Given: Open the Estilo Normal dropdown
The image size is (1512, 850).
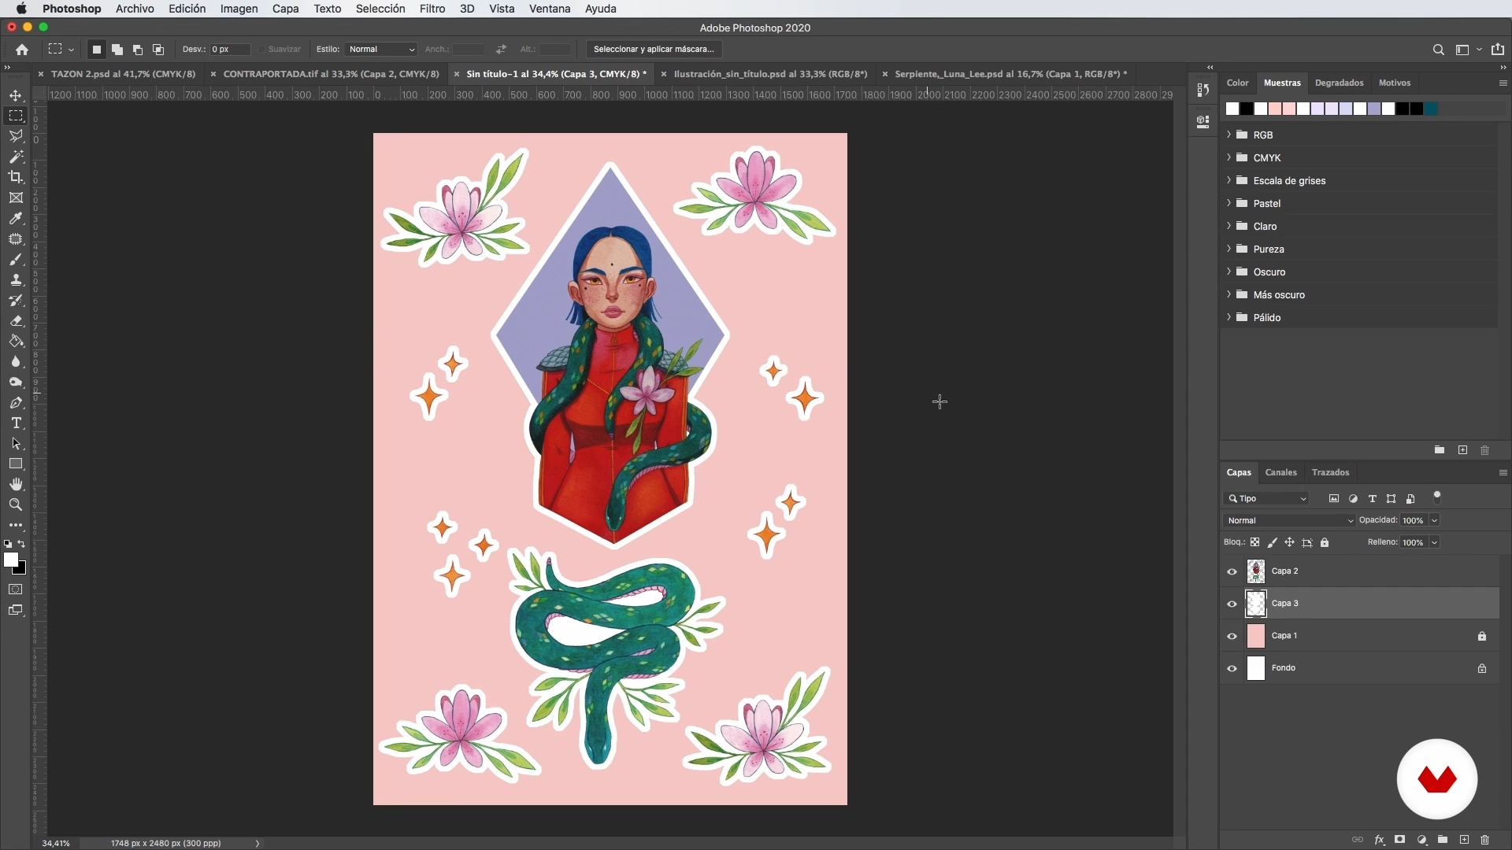Looking at the screenshot, I should (x=381, y=49).
